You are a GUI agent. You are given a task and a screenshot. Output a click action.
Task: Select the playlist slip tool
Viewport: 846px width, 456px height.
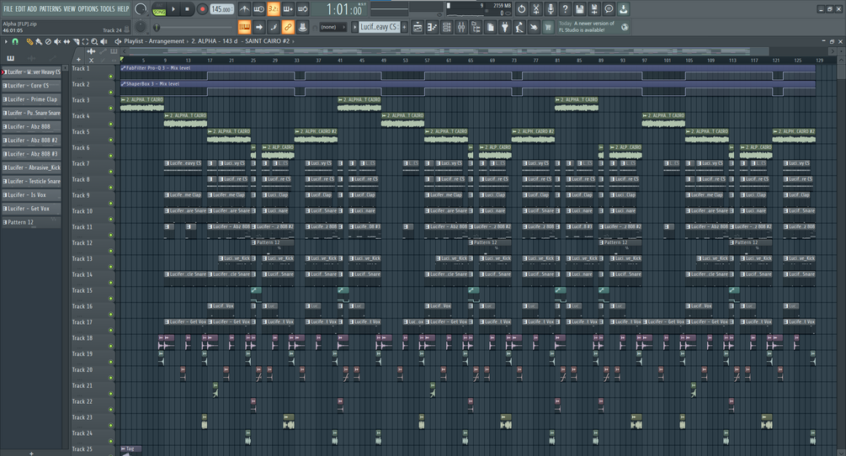click(67, 41)
